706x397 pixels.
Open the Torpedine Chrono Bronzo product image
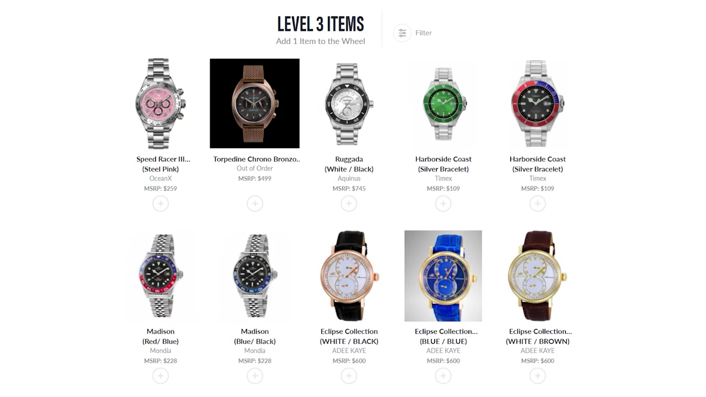(x=255, y=104)
